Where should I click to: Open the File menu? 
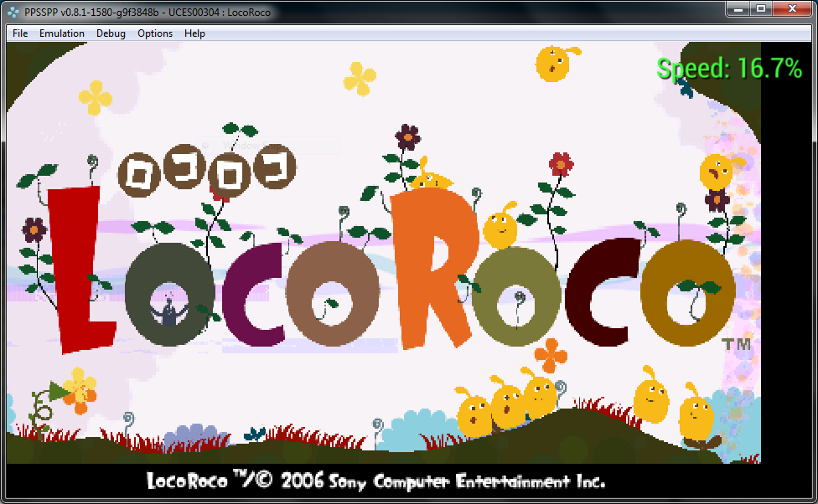pyautogui.click(x=20, y=33)
